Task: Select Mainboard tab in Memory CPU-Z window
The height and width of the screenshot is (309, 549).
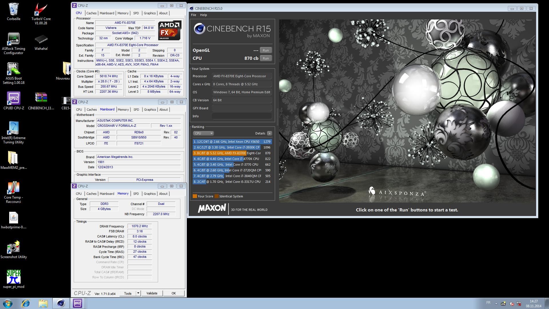Action: pos(107,194)
